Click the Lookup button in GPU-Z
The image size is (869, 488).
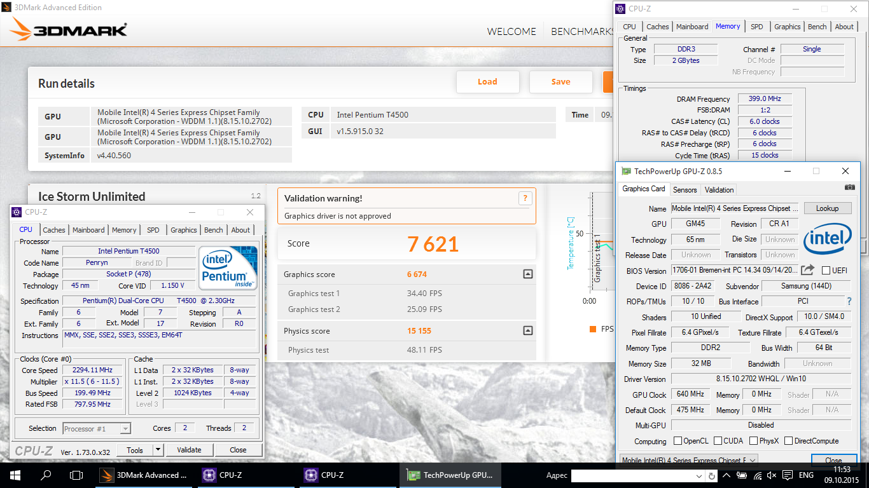(x=828, y=208)
